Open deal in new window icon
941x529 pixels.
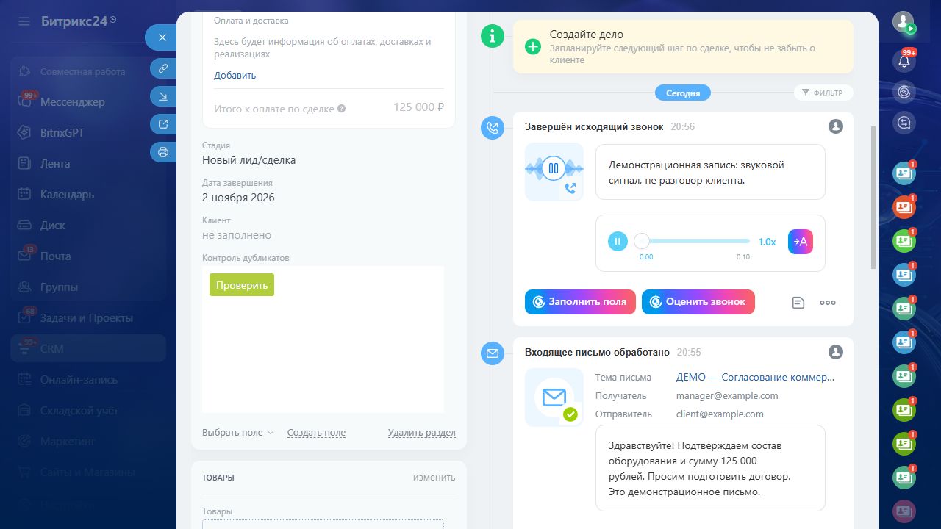(162, 124)
